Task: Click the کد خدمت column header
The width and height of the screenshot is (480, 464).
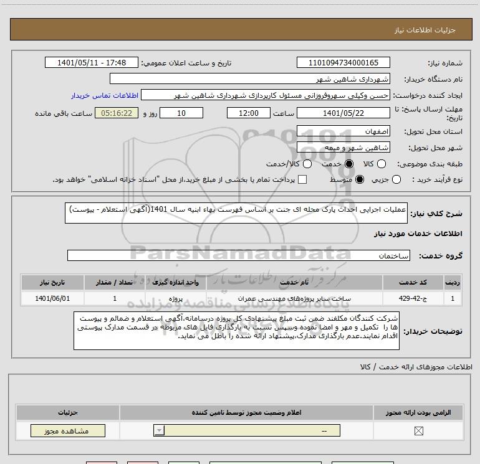Action: point(413,282)
